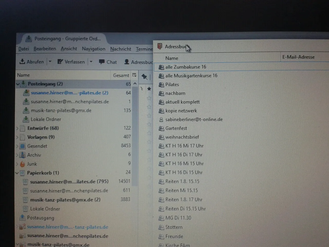The width and height of the screenshot is (329, 247).
Task: Select list KT H 16 Mi 17 Uhr
Action: point(185,146)
